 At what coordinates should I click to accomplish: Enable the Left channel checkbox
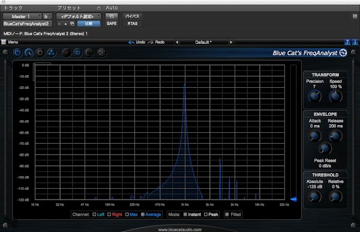coord(94,215)
